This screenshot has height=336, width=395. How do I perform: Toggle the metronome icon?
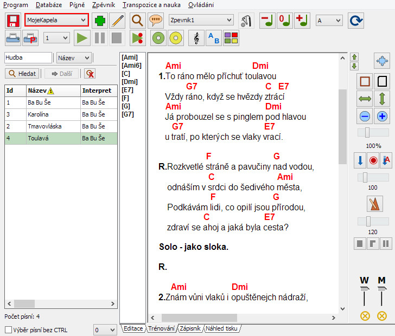375,204
